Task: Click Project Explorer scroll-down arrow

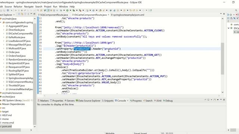Action: point(35,127)
